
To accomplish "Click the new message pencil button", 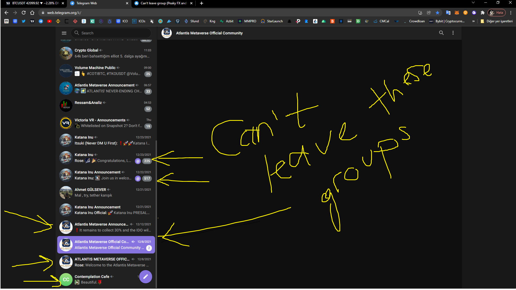I will point(146,277).
